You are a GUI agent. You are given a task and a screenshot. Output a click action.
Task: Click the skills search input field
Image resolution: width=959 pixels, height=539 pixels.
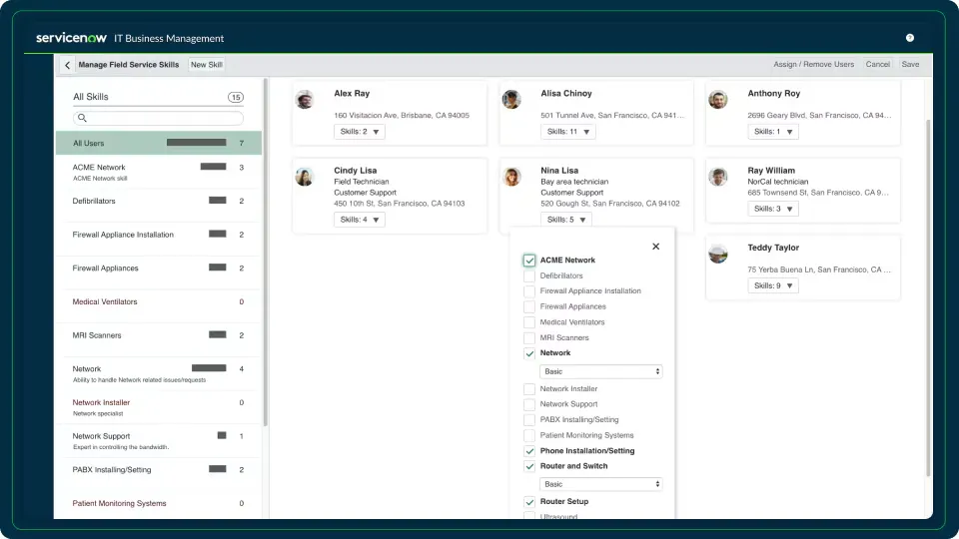[159, 118]
